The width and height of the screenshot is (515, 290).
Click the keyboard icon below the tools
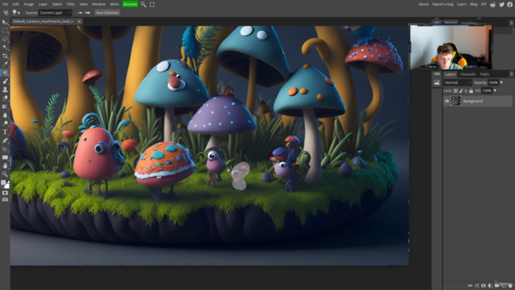5,200
